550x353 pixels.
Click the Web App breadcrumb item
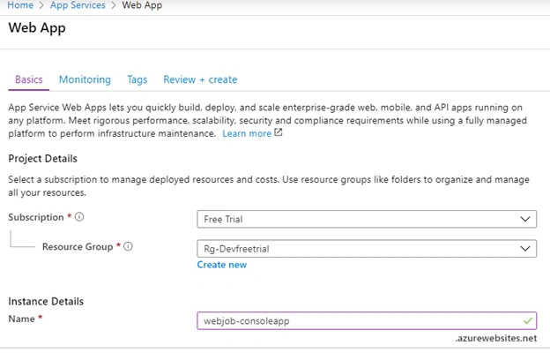coord(142,5)
